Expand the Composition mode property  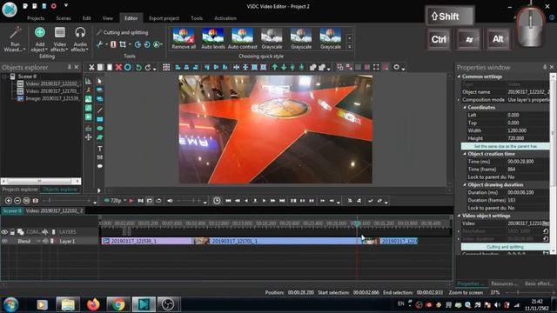[x=459, y=100]
